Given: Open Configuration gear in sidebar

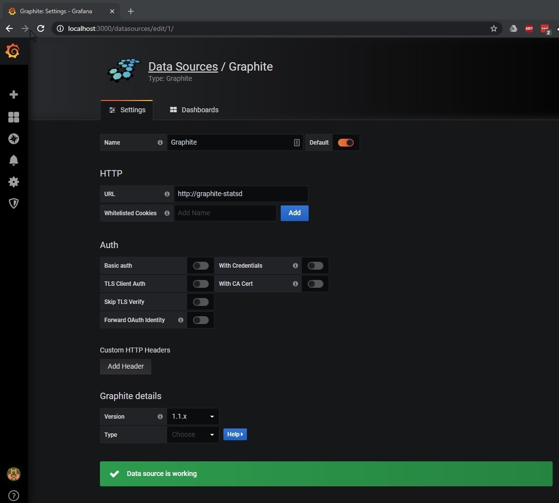Looking at the screenshot, I should (x=14, y=182).
